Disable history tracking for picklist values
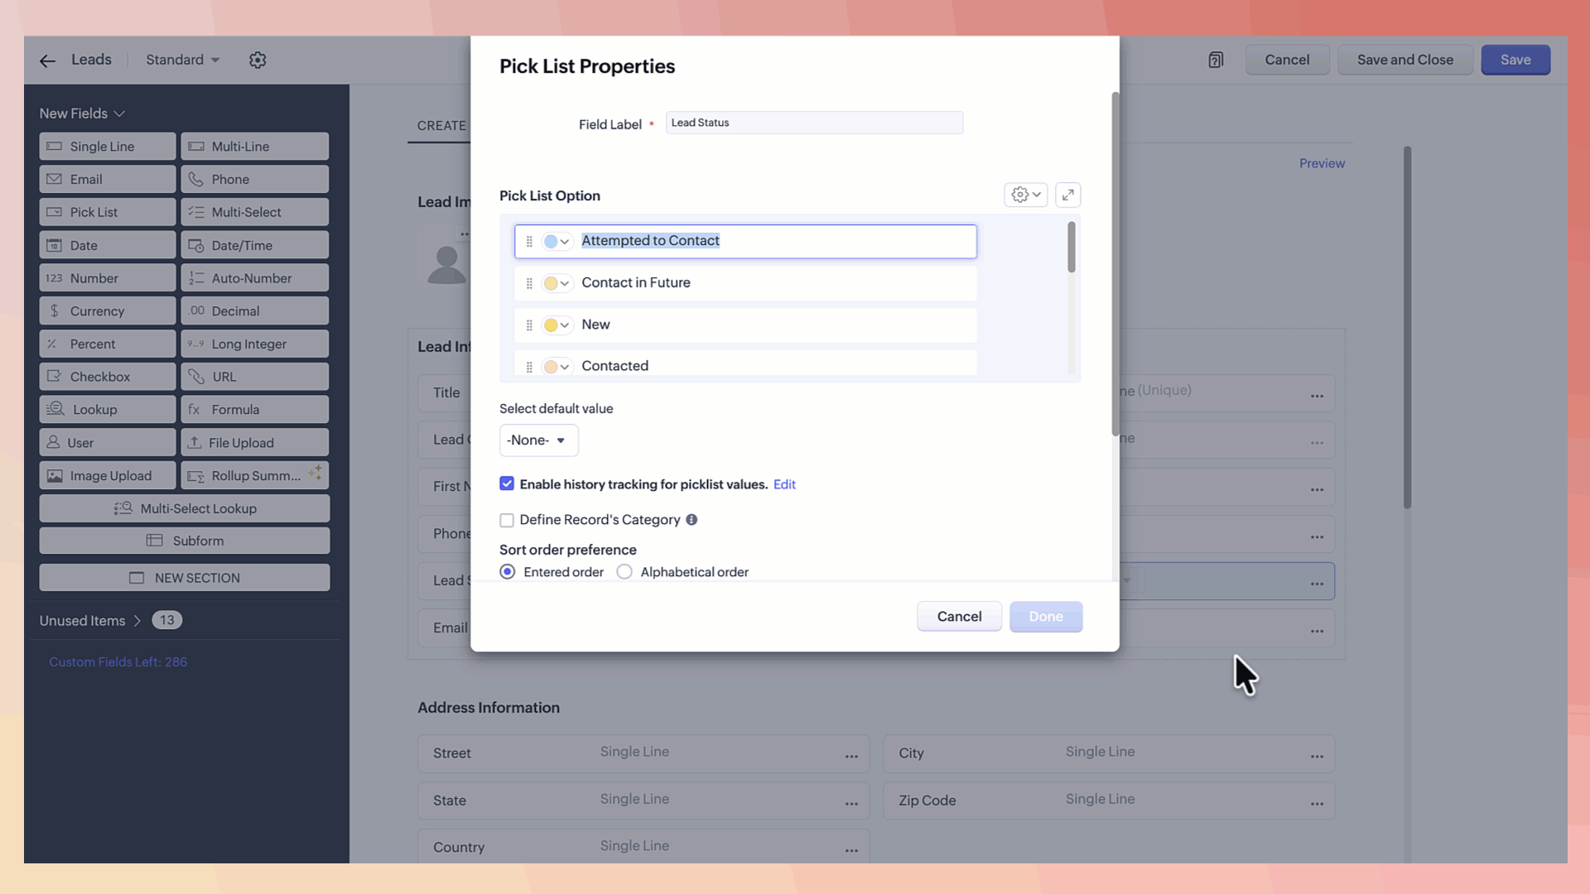Image resolution: width=1590 pixels, height=894 pixels. 507,484
